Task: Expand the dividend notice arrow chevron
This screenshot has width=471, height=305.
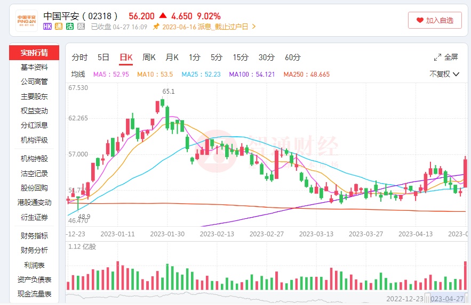Action: pos(254,27)
